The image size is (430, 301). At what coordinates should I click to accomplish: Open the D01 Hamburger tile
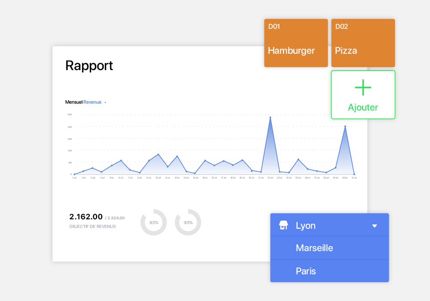pos(296,43)
